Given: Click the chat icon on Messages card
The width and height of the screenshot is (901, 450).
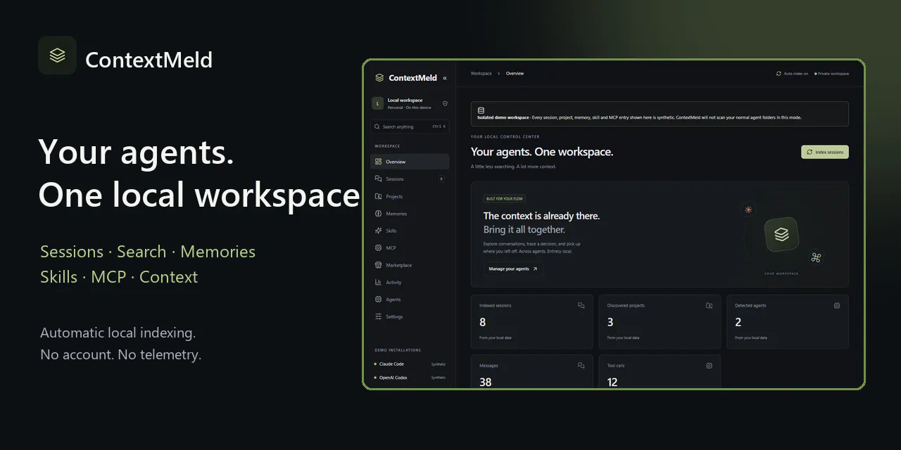Looking at the screenshot, I should pos(581,366).
